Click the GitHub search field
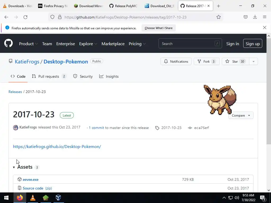This screenshot has height=203, width=271. 190,44
